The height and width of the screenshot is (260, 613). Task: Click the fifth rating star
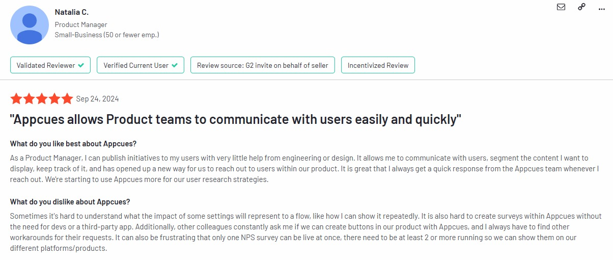pyautogui.click(x=67, y=99)
